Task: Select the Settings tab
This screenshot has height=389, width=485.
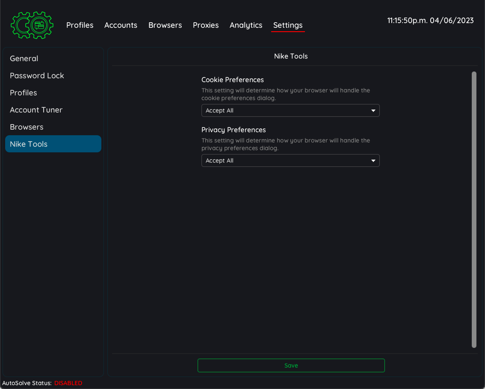Action: click(288, 25)
